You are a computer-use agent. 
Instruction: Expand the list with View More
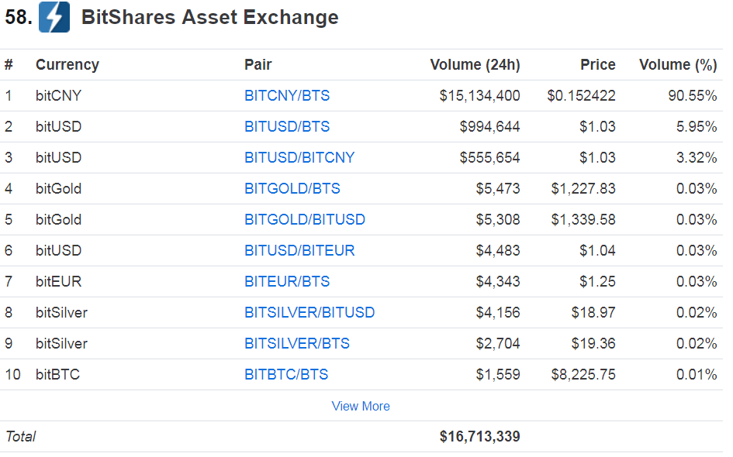click(x=361, y=406)
